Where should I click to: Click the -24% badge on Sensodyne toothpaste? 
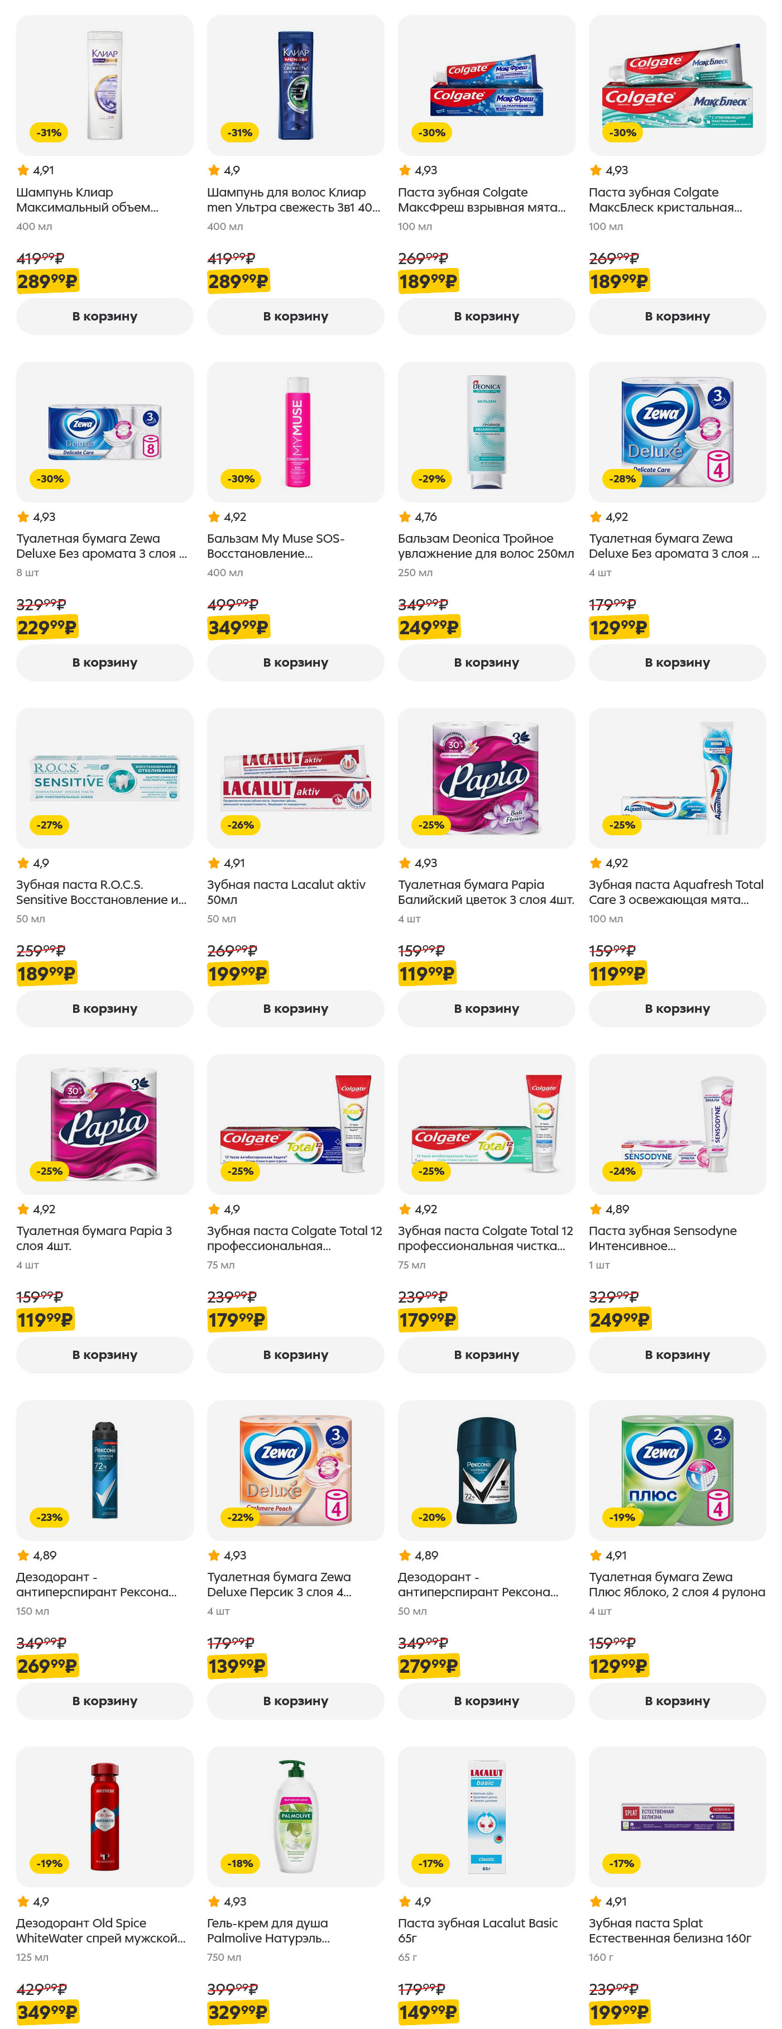tap(622, 1171)
